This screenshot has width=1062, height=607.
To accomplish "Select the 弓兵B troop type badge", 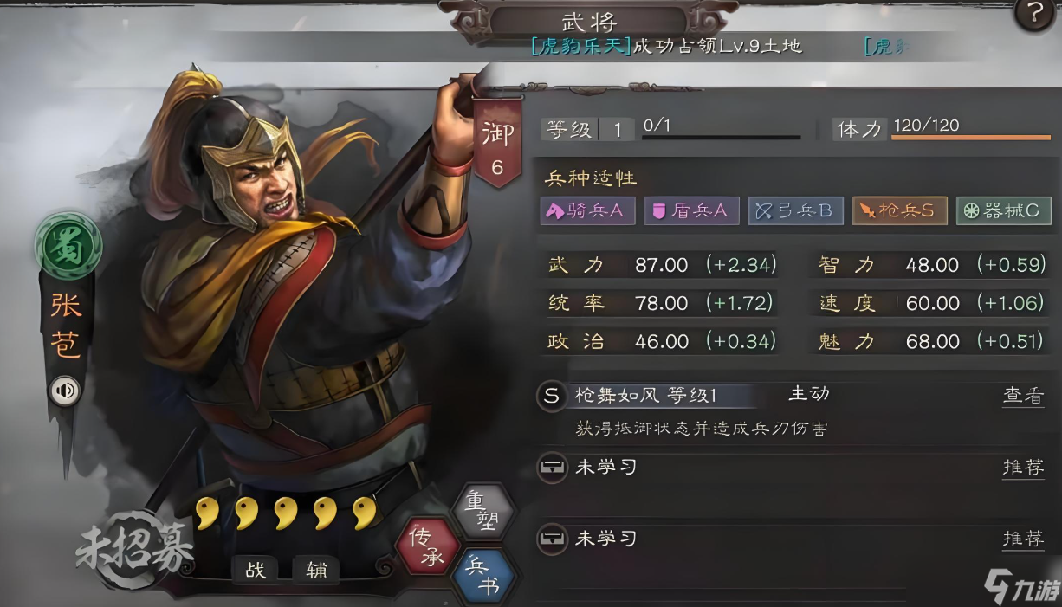I will pos(795,210).
